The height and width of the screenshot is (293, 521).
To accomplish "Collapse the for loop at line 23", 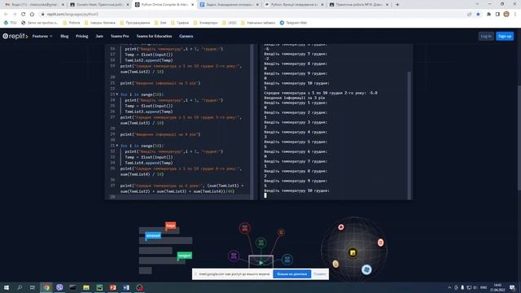I will click(117, 94).
